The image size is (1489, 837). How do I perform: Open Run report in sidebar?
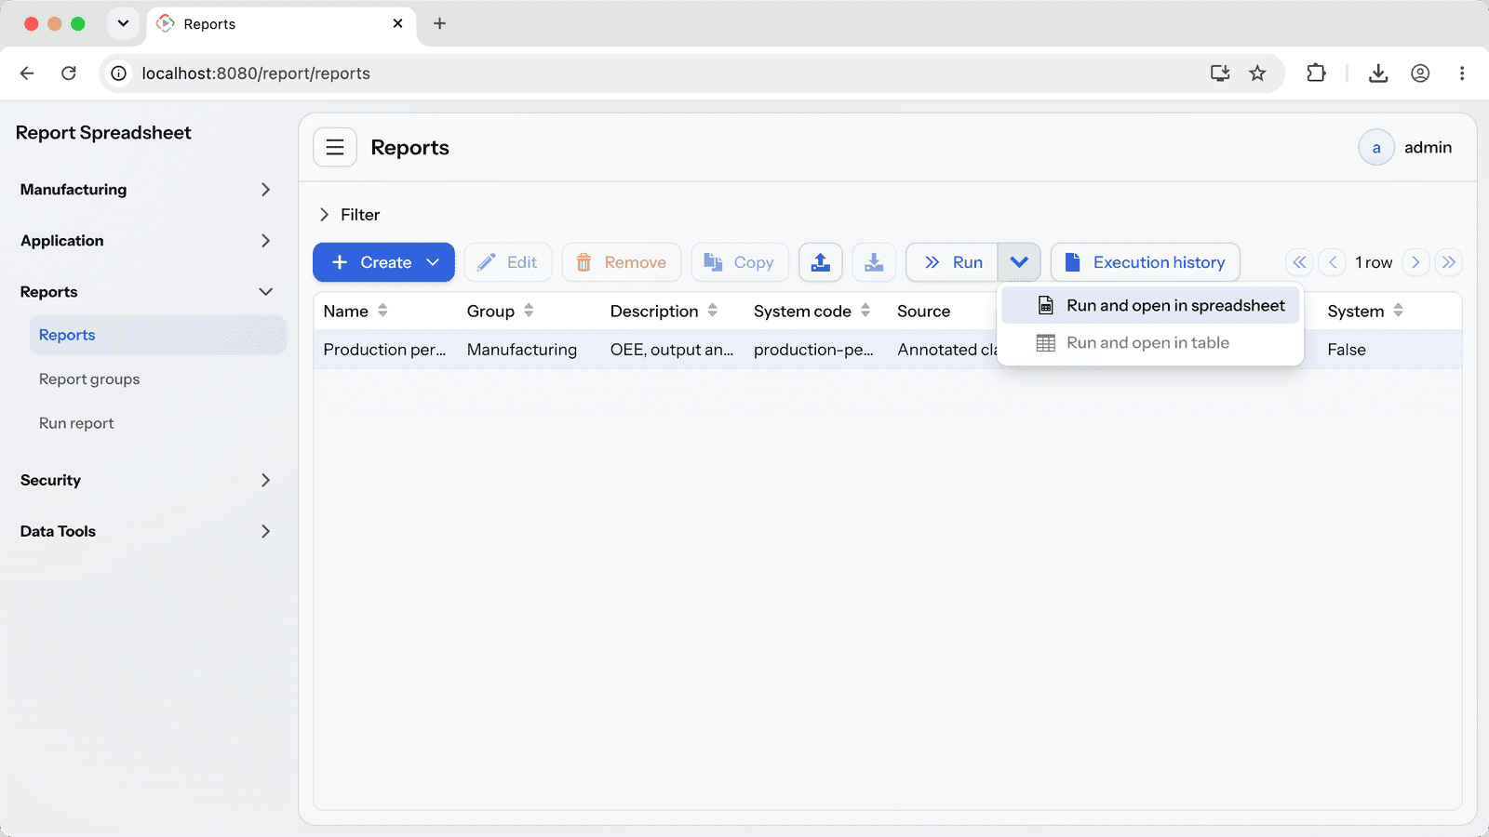pyautogui.click(x=158, y=423)
